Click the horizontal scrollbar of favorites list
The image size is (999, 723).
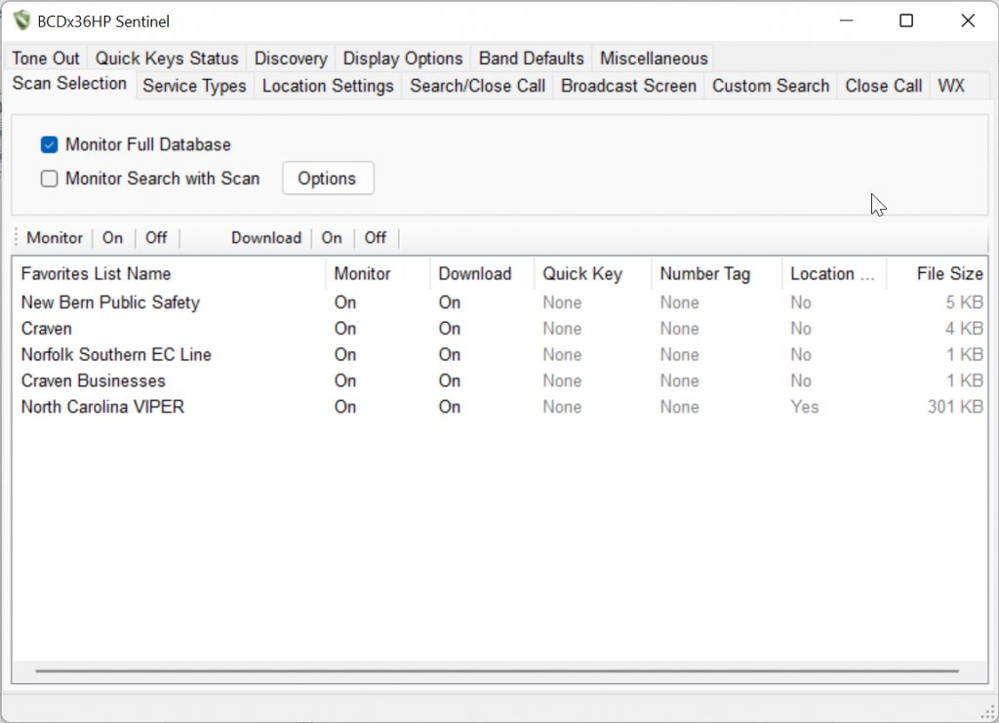[x=497, y=670]
